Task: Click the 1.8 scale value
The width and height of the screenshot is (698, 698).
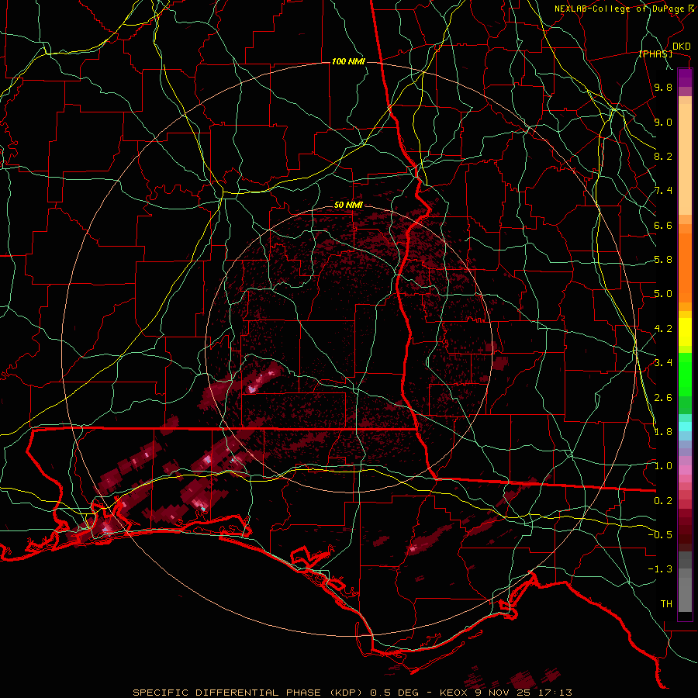Action: tap(663, 432)
